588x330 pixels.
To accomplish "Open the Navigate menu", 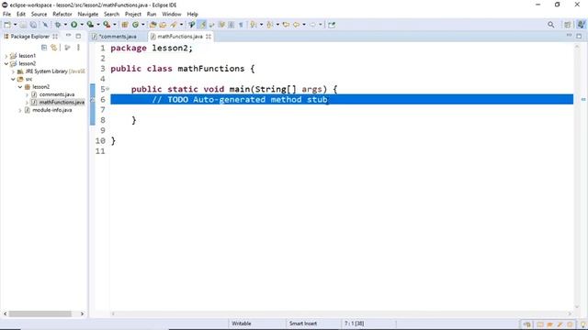I will [x=88, y=15].
